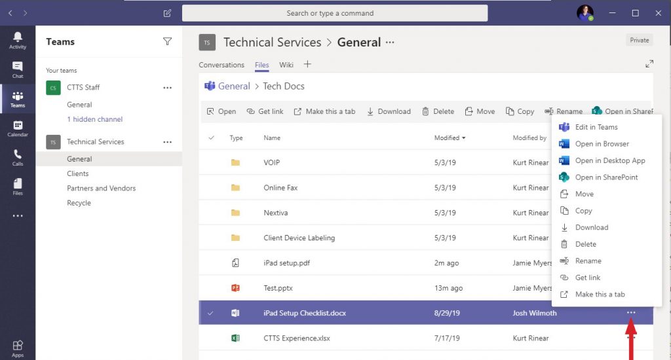Click the new chat compose icon
Screen dimensions: 671x360
pos(167,13)
